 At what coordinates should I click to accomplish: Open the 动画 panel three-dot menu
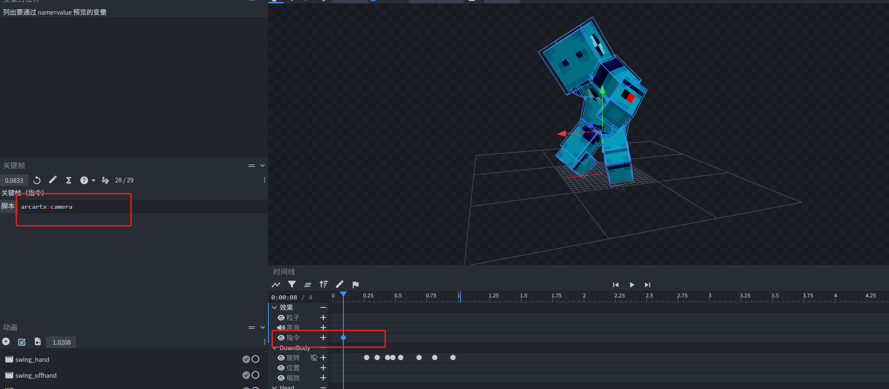coord(264,342)
